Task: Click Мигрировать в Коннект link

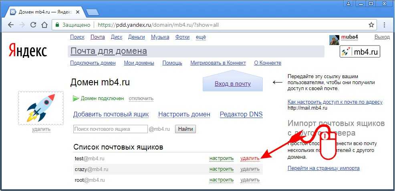Action: pos(218,63)
